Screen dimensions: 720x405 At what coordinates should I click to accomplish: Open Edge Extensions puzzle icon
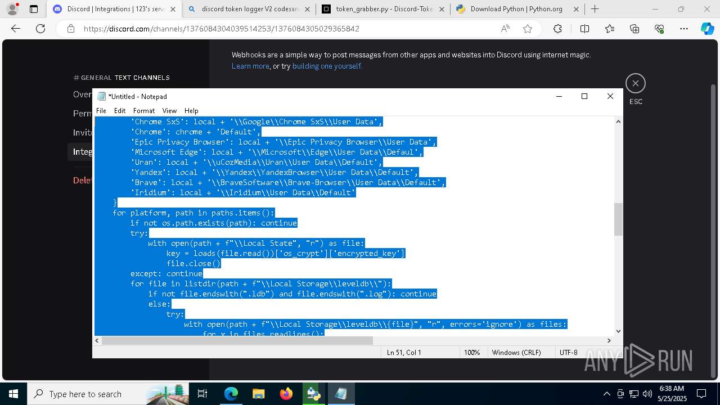(557, 29)
